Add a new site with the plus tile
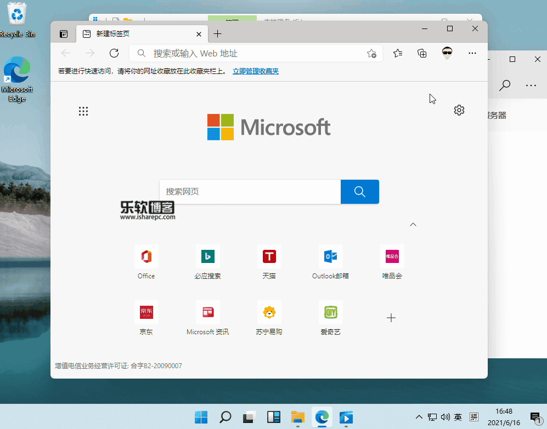This screenshot has height=429, width=547. [x=391, y=318]
